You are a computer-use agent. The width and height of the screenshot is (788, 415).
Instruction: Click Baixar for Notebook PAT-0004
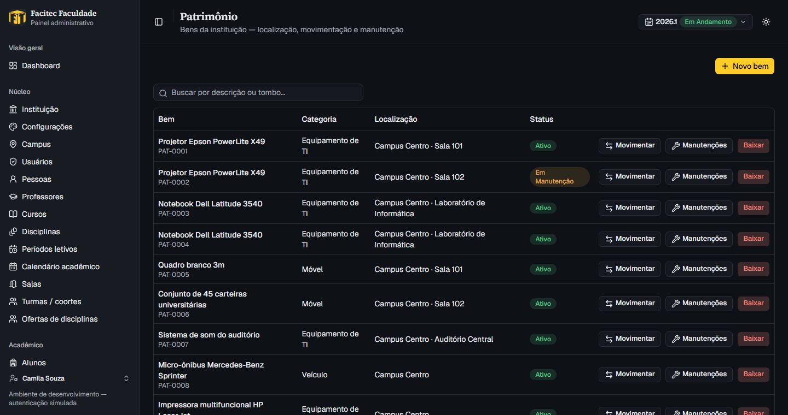(754, 239)
